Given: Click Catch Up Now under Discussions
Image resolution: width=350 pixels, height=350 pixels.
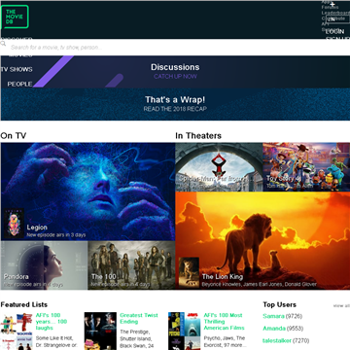Looking at the screenshot, I should tap(175, 77).
